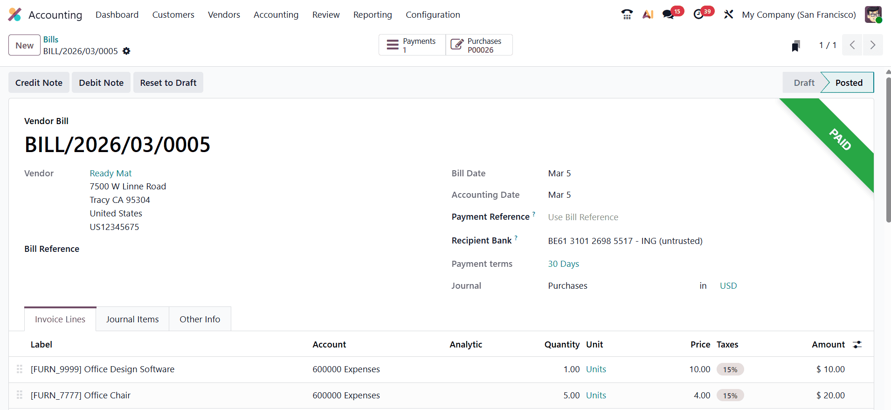Open the 30 Days payment terms link
The width and height of the screenshot is (891, 410).
tap(563, 264)
